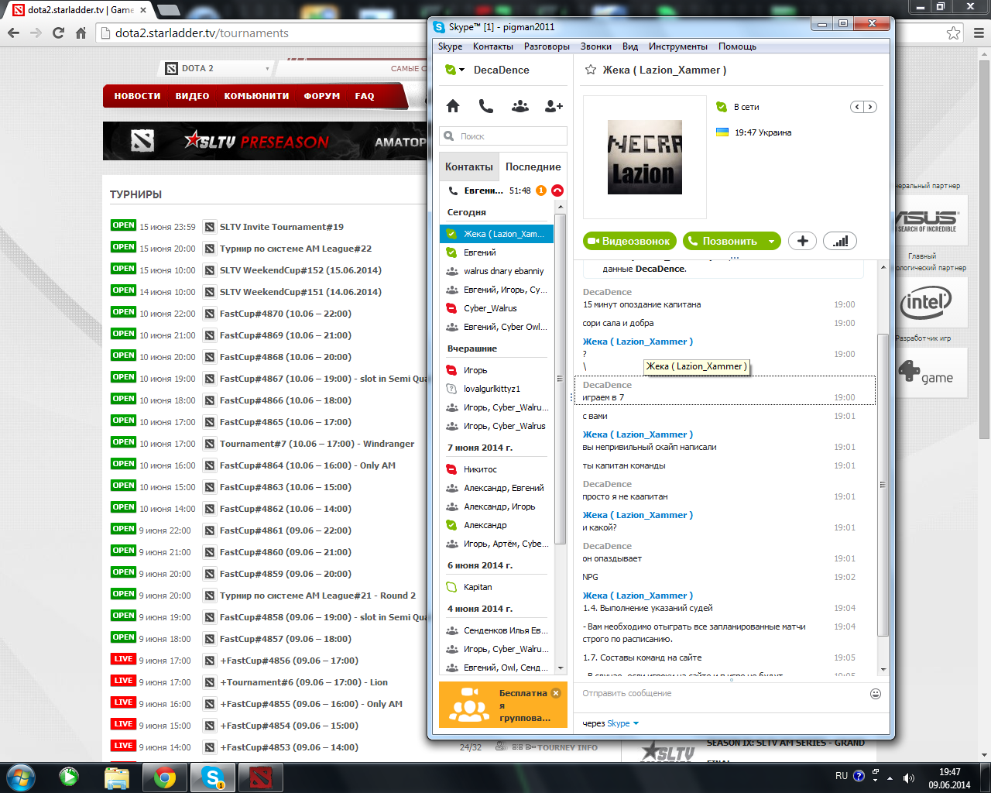
Task: Close the Бесплатная групповая promo banner
Action: point(556,693)
